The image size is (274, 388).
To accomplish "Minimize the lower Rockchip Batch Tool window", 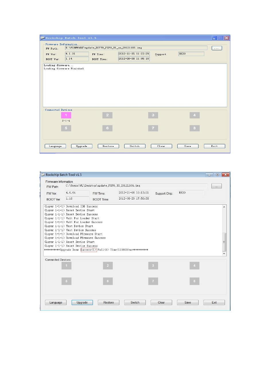I will point(209,175).
